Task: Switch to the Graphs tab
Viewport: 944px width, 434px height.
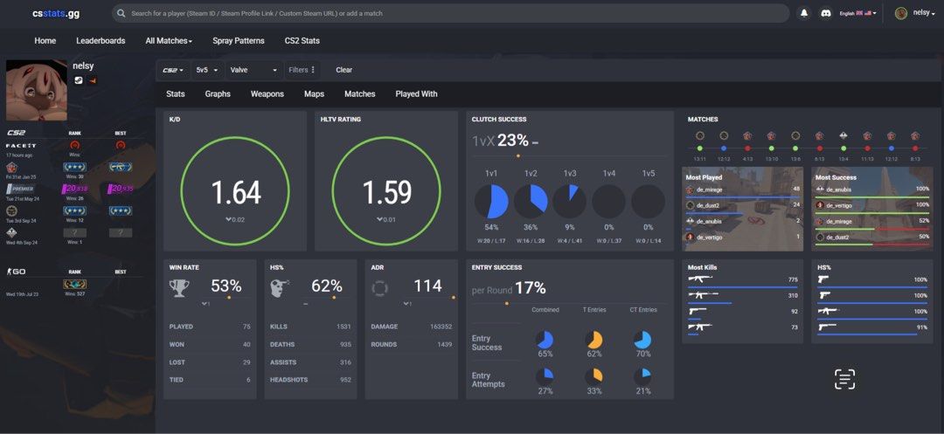Action: pos(218,93)
